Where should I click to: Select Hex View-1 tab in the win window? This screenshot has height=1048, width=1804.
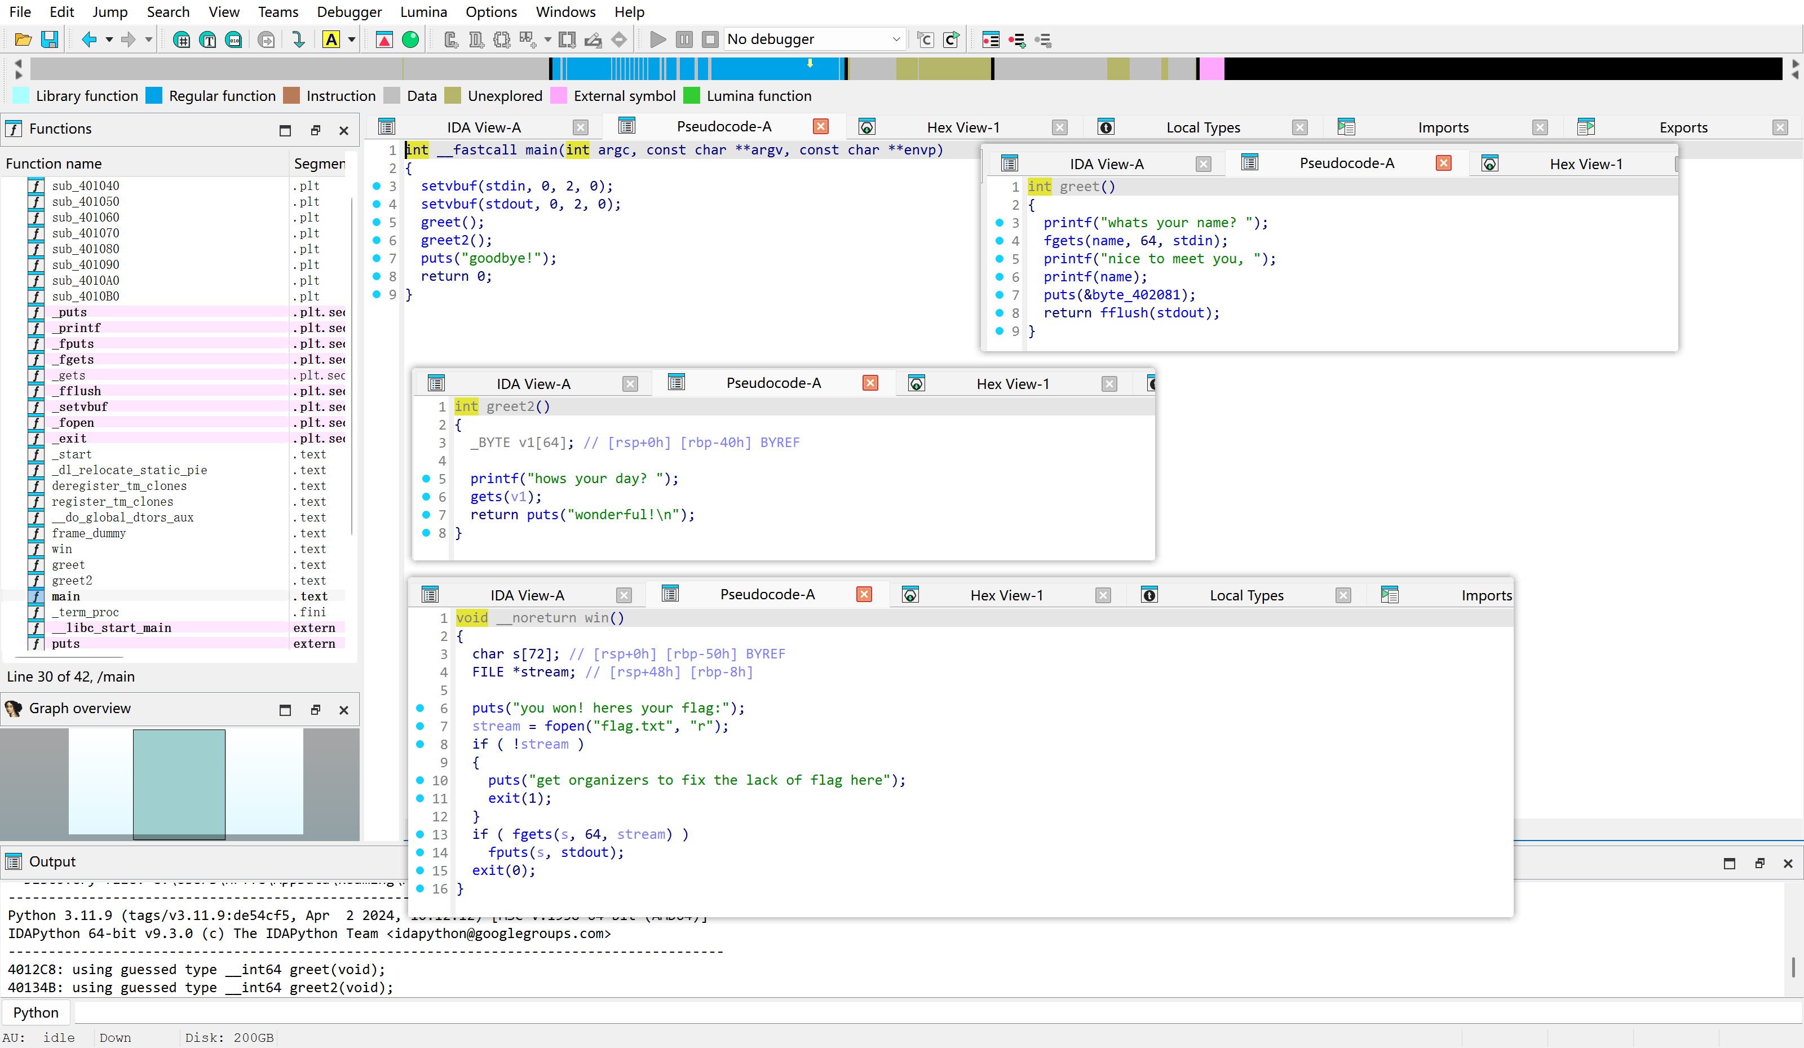[1006, 595]
